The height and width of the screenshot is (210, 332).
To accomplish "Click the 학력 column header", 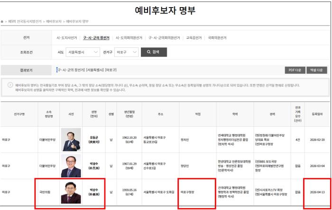I will (x=235, y=114).
